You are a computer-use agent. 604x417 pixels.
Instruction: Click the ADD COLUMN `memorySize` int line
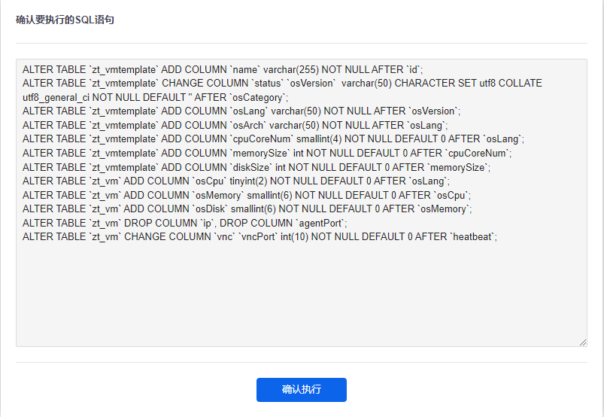(267, 154)
